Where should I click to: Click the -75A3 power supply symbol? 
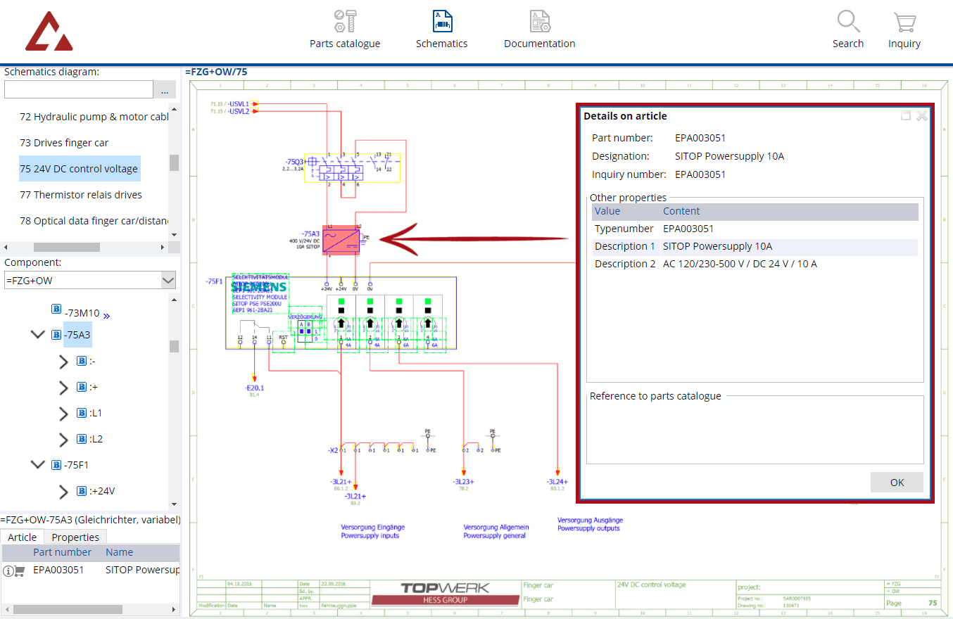point(341,240)
